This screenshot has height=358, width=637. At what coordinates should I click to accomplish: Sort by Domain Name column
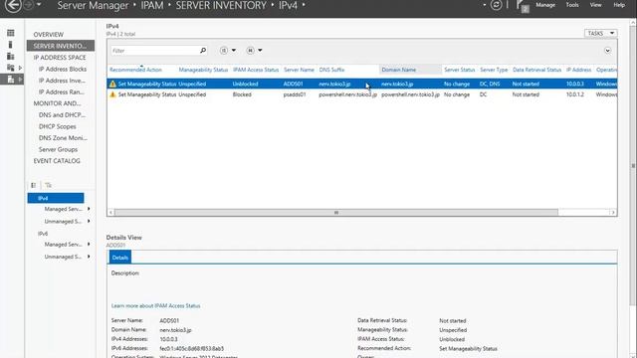[x=398, y=70]
